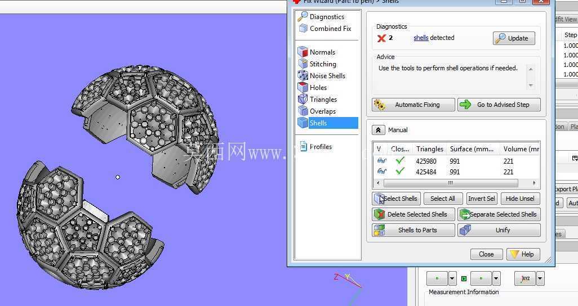Move the Advice text down with its arrow

click(531, 85)
